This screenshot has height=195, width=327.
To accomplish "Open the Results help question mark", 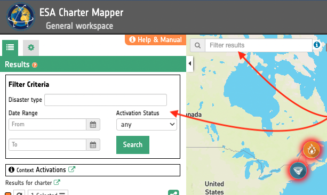I will (x=35, y=65).
